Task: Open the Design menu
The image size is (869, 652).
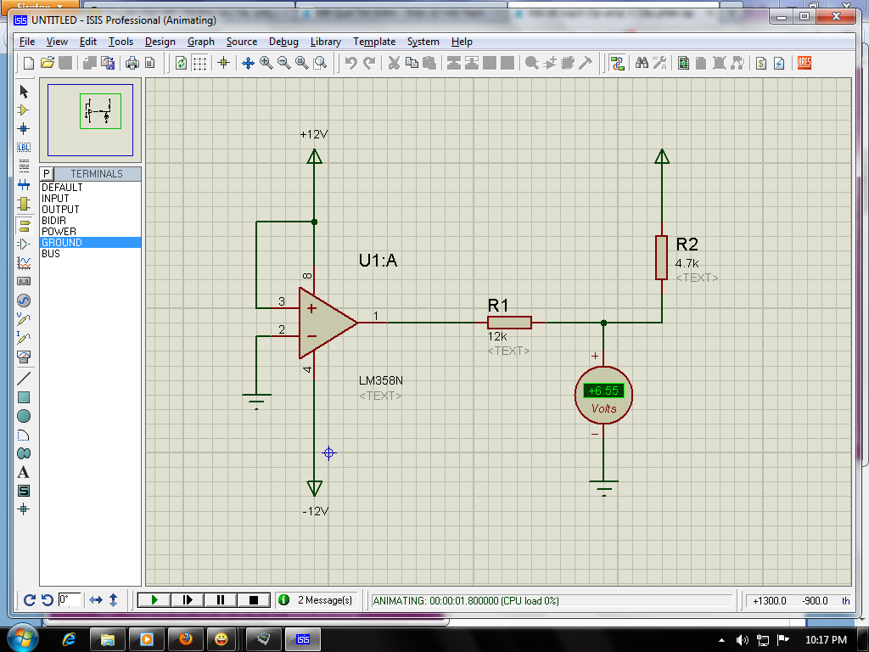Action: tap(160, 42)
